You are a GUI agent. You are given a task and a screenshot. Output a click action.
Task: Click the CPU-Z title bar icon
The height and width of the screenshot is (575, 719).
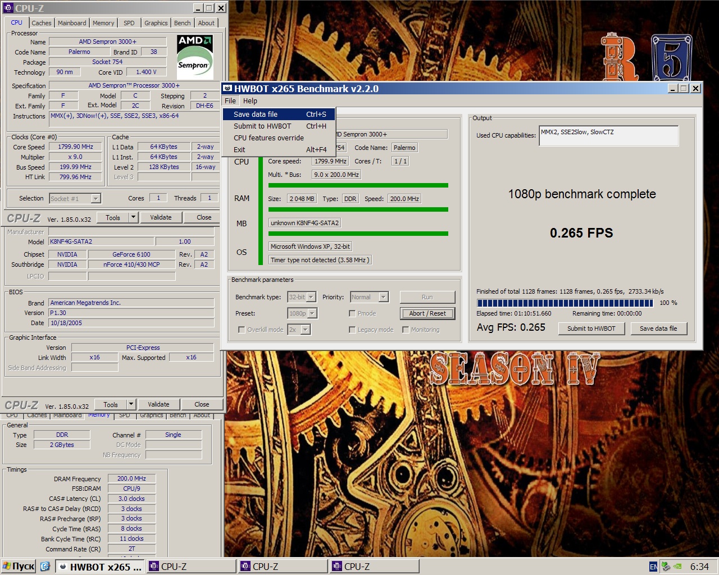[x=8, y=8]
